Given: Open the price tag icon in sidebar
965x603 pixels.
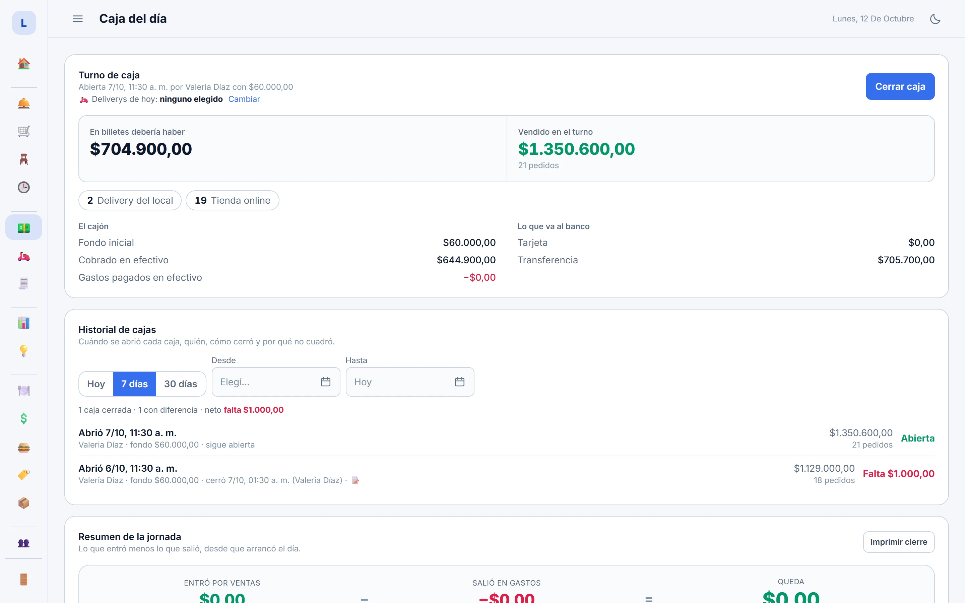Looking at the screenshot, I should pos(23,475).
